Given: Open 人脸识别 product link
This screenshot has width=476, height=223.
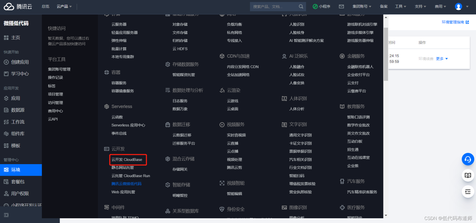Looking at the screenshot, I should [x=297, y=24].
